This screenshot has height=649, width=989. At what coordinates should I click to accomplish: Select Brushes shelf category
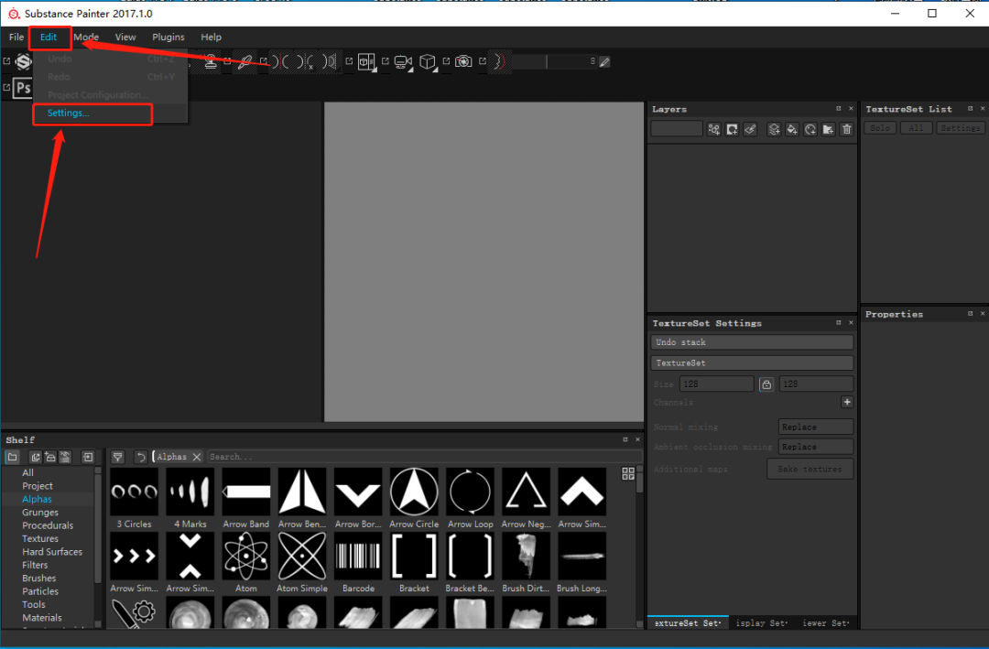click(39, 579)
